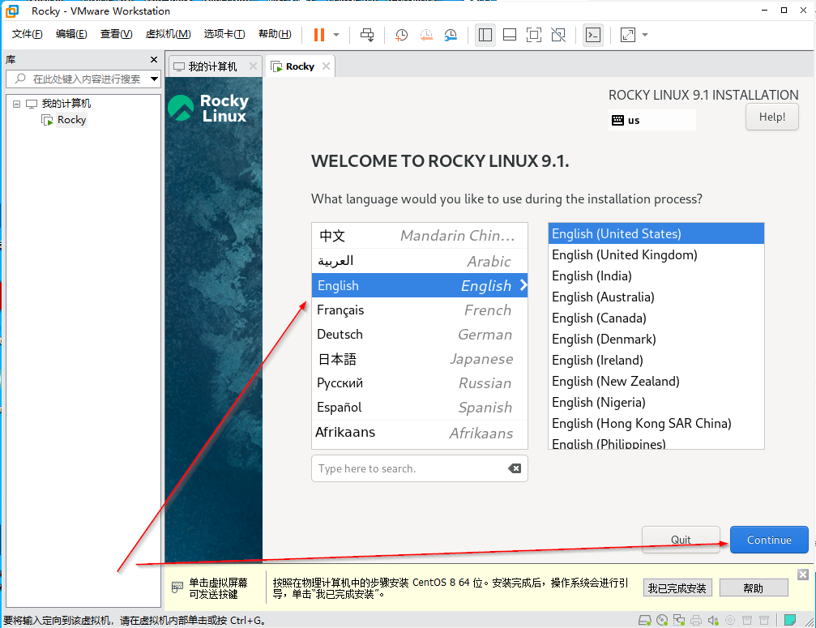Click the Continue button
Screen dimensions: 816x628
pyautogui.click(x=769, y=540)
